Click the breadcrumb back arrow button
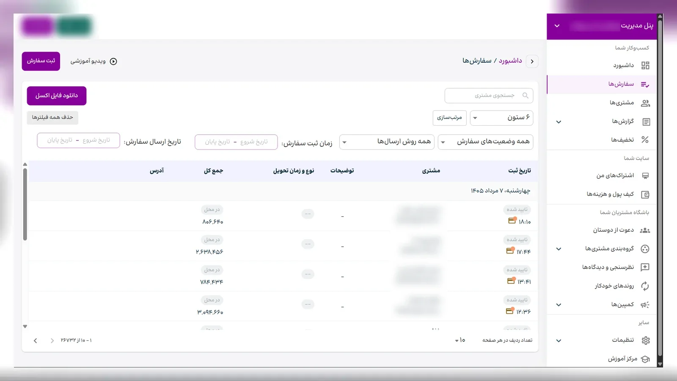 tap(532, 61)
